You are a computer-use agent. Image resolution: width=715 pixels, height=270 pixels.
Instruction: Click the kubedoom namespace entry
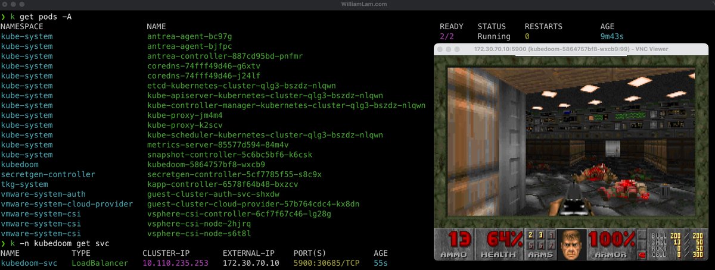pos(21,164)
